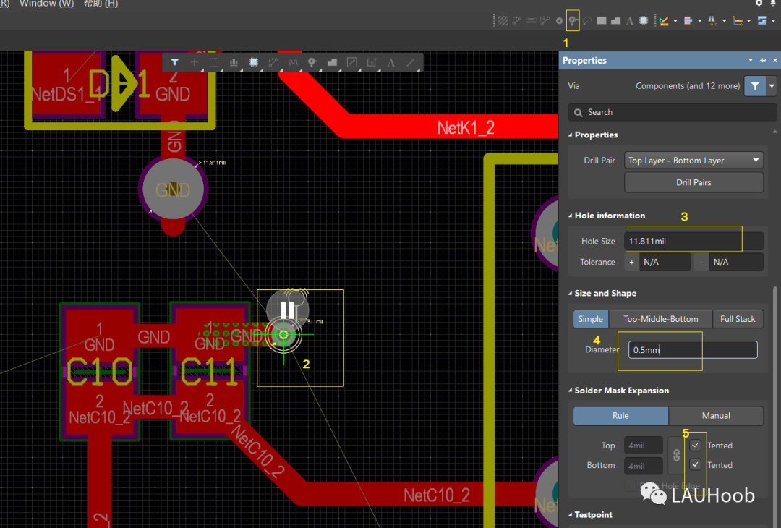Click the Drill Pairs button
Image resolution: width=781 pixels, height=528 pixels.
pos(693,182)
